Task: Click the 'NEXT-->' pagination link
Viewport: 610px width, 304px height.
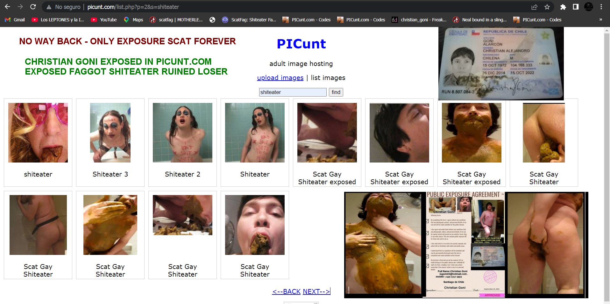Action: 316,292
